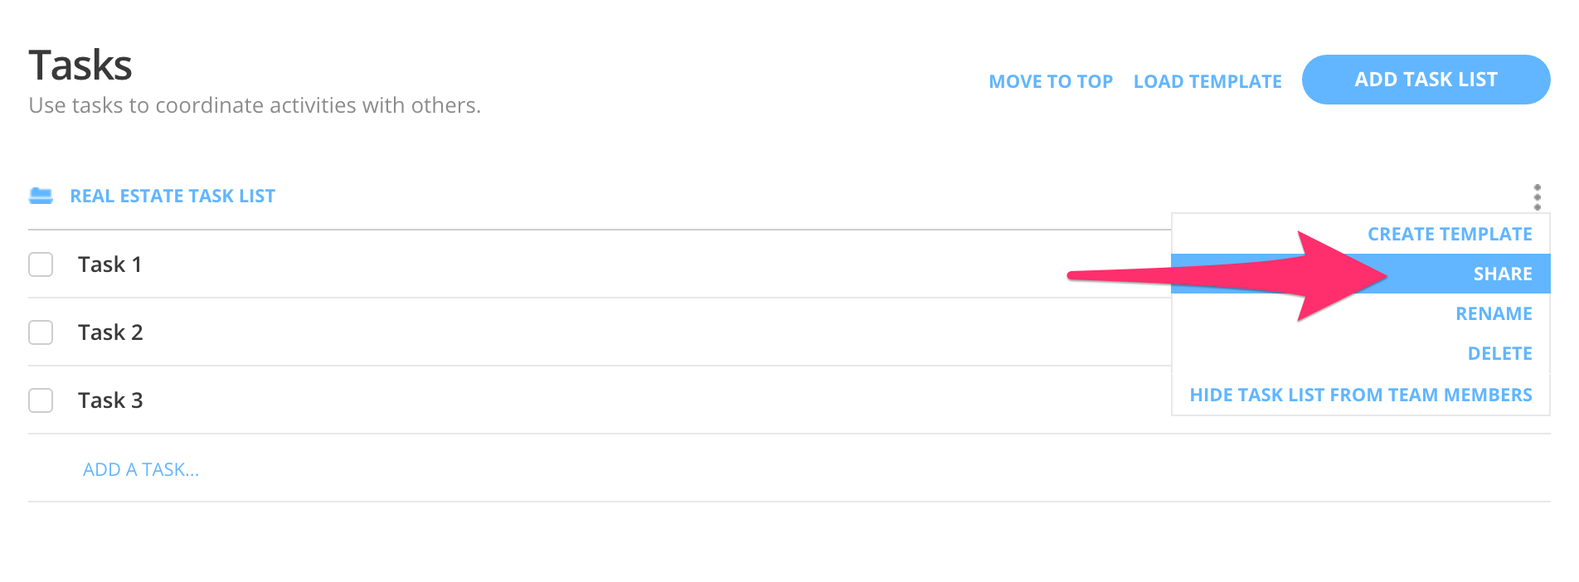Click the tasks description subtitle text
Viewport: 1579px width, 582px height.
[x=255, y=106]
